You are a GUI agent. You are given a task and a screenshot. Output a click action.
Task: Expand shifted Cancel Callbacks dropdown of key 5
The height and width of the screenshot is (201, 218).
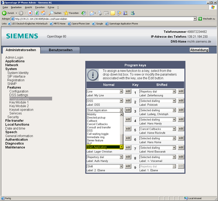[x=174, y=129]
